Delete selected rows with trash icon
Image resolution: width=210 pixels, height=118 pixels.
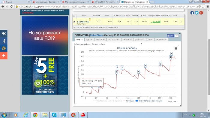[x=74, y=27]
